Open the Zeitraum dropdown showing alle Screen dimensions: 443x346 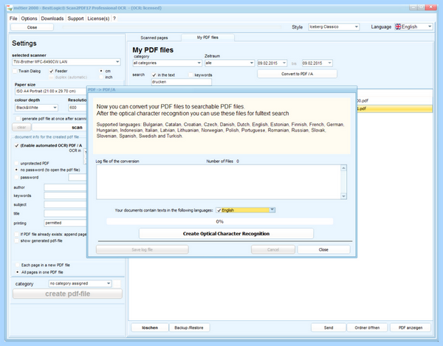tap(230, 63)
